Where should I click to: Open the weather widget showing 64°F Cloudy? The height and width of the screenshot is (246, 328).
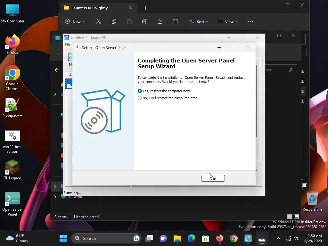17,238
